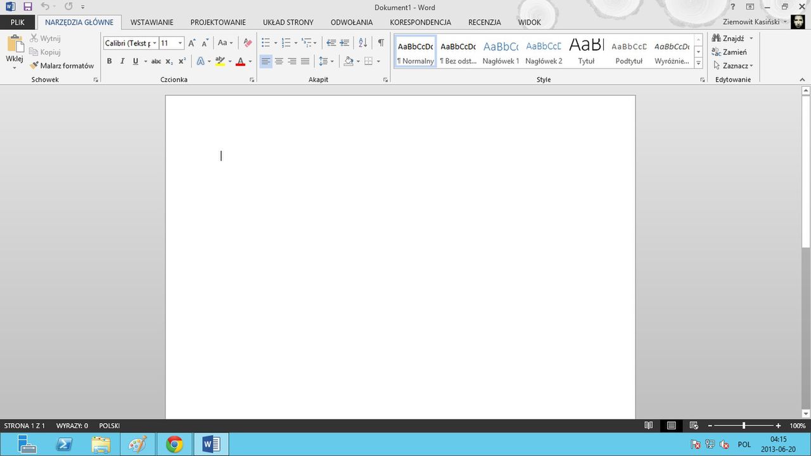Click the Zoom in plus button
Screen dimensions: 811x456
click(778, 426)
